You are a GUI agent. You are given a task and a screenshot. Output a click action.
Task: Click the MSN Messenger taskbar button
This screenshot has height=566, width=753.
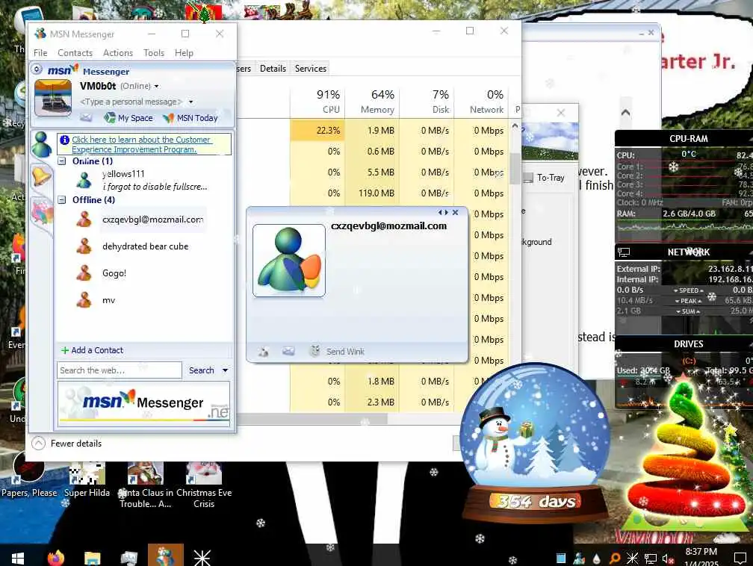pos(166,556)
